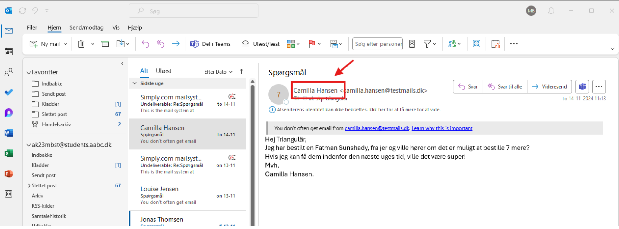Collapse the Favoritter folder group
Image resolution: width=619 pixels, height=229 pixels.
click(29, 72)
